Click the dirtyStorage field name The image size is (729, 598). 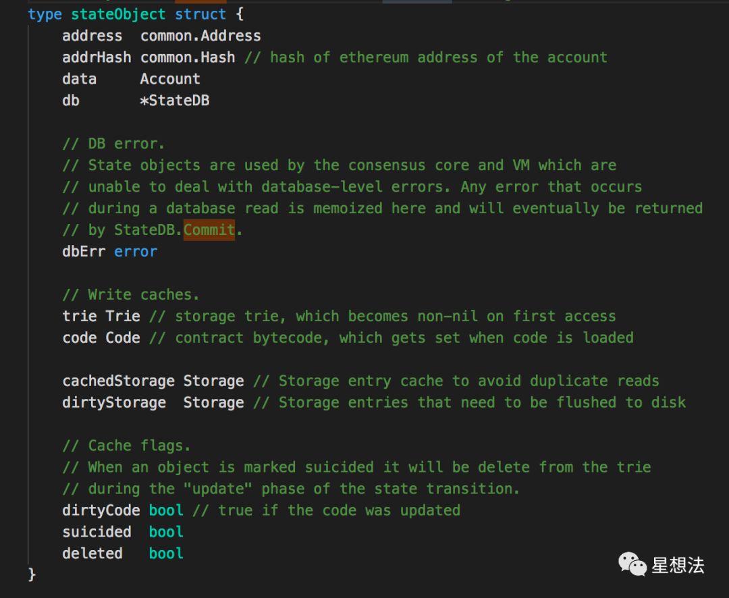(114, 402)
